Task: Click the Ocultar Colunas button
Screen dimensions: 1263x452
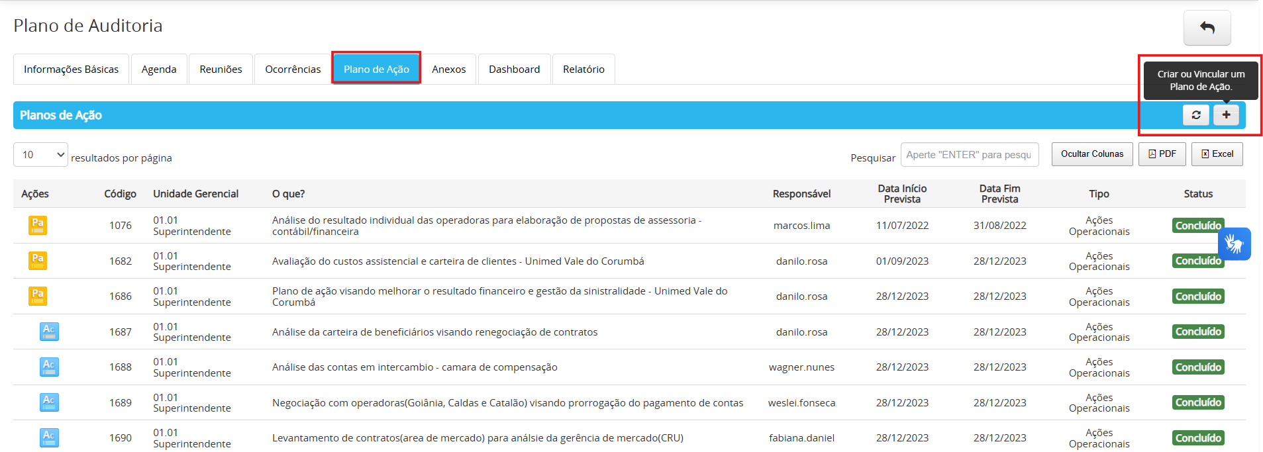Action: [1092, 154]
